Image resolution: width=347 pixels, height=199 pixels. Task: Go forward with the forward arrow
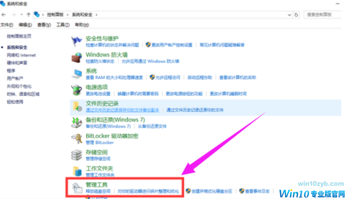pos(13,15)
